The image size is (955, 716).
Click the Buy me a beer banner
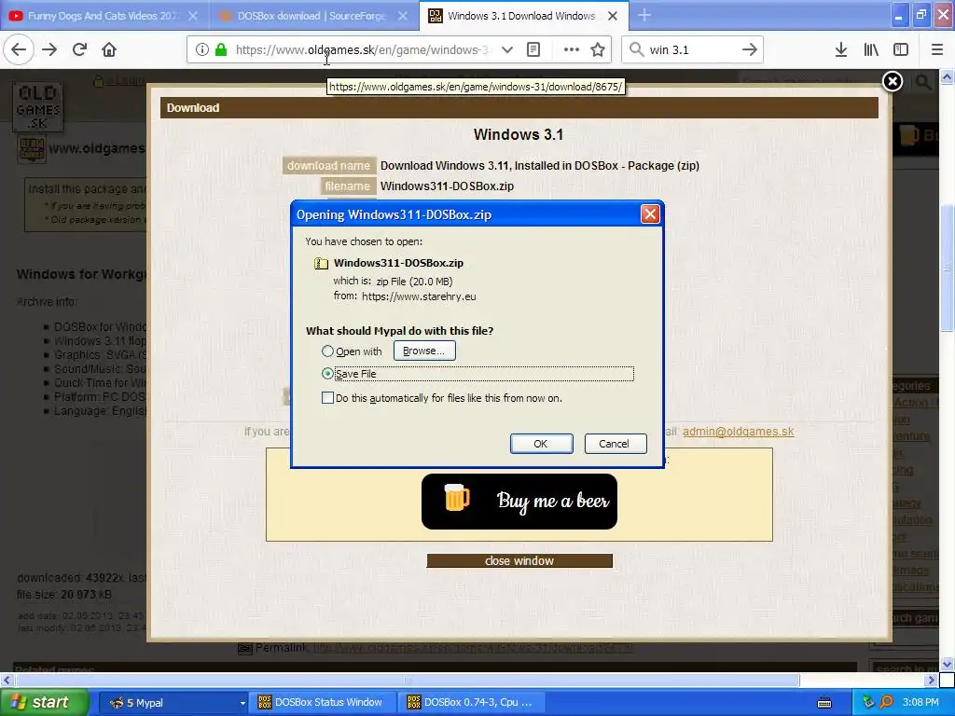tap(519, 501)
